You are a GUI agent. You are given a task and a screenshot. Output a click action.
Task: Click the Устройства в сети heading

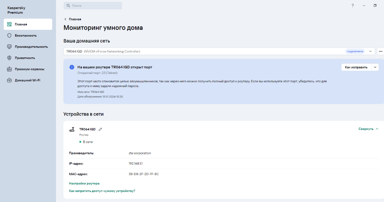pos(84,114)
